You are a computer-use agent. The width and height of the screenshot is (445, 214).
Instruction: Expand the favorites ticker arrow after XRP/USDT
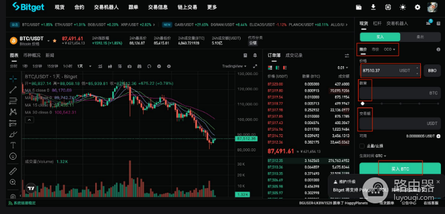pos(154,25)
